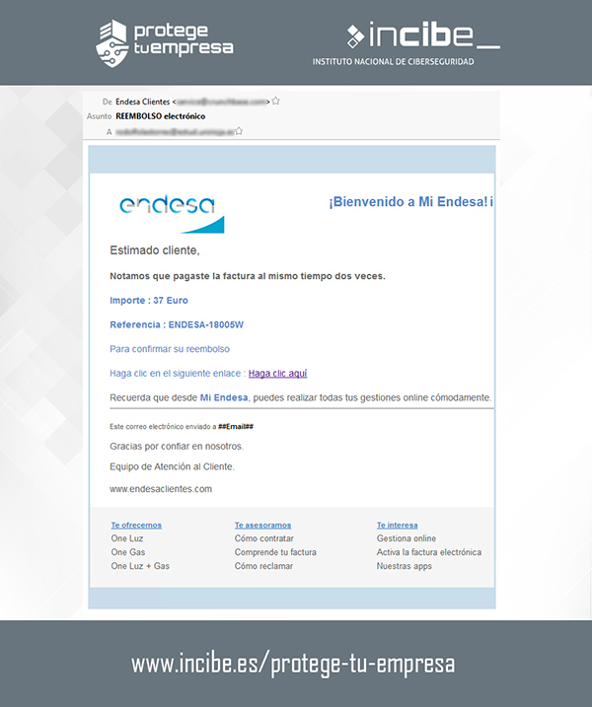
Task: Click the Endesa logo in the email
Action: coord(172,214)
